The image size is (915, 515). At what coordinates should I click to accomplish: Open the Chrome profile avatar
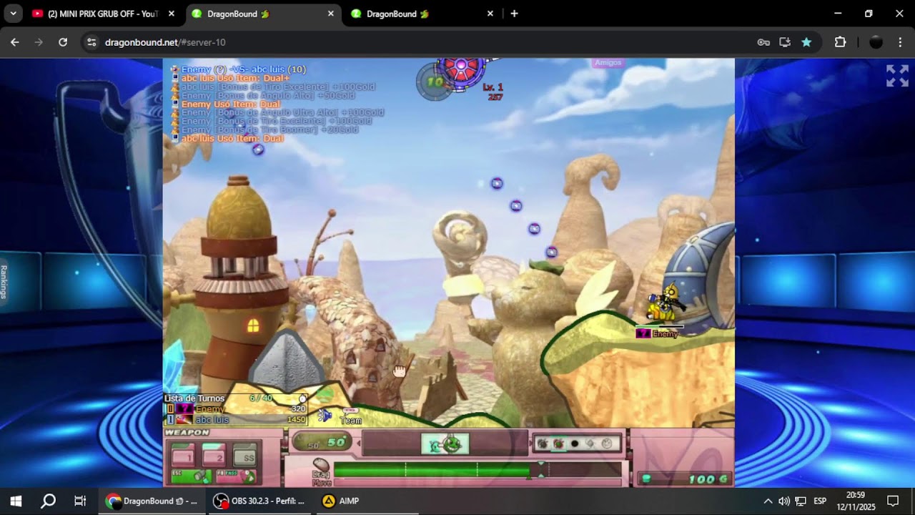876,42
